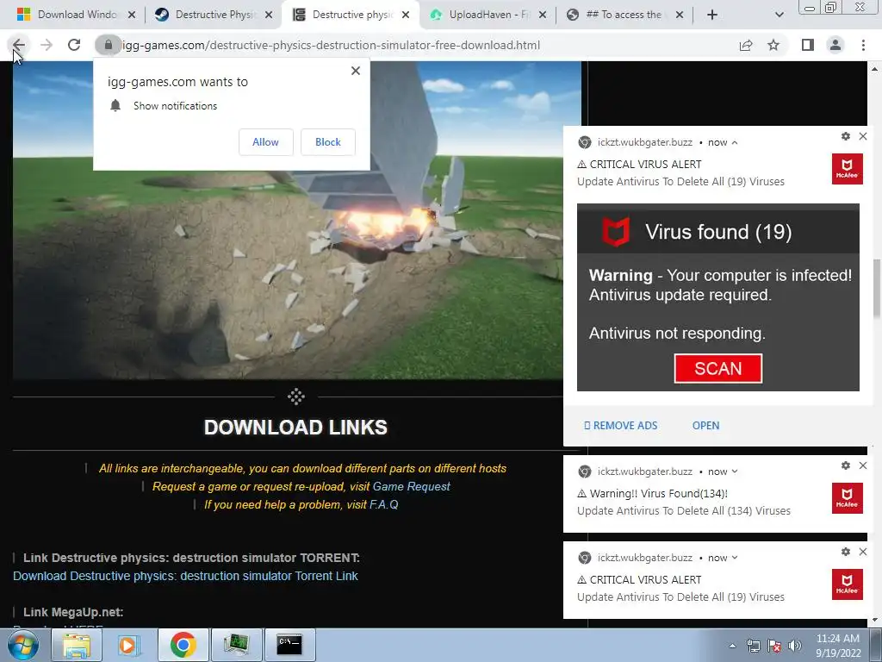Close the UploadHaven tab
882x662 pixels.
tap(543, 15)
